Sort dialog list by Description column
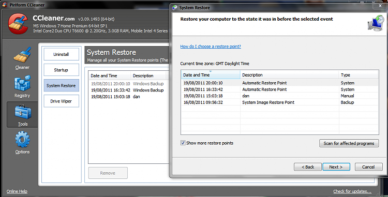 (x=289, y=75)
